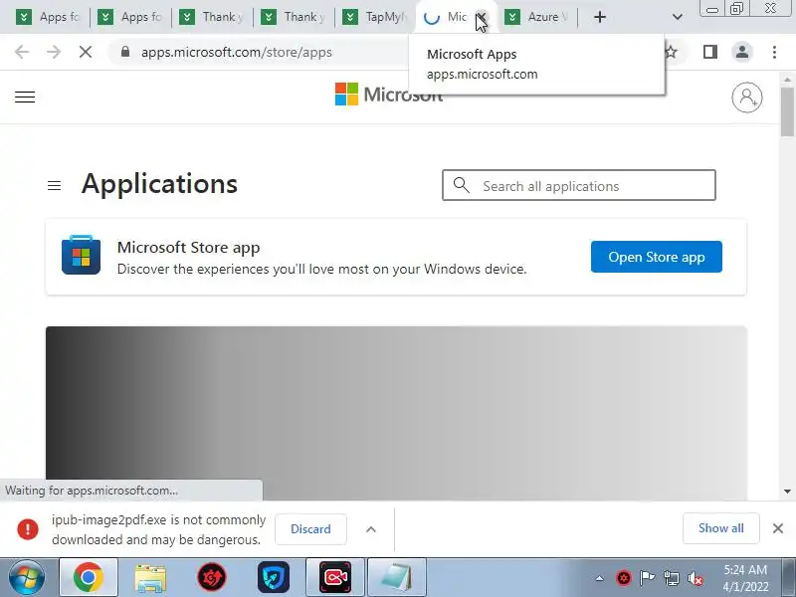Open the blue shield taskbar app

pyautogui.click(x=273, y=578)
